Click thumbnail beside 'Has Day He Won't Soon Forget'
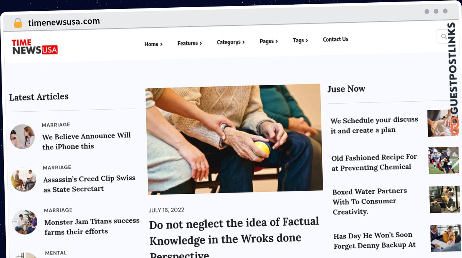 (445, 238)
